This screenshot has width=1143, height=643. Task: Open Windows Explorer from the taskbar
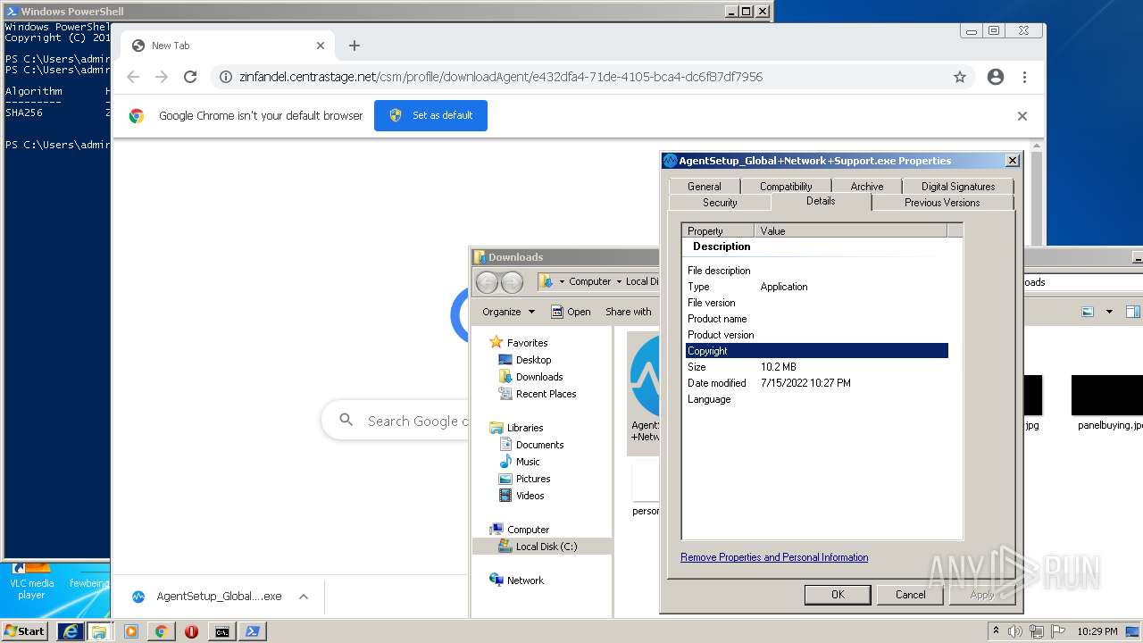point(99,631)
